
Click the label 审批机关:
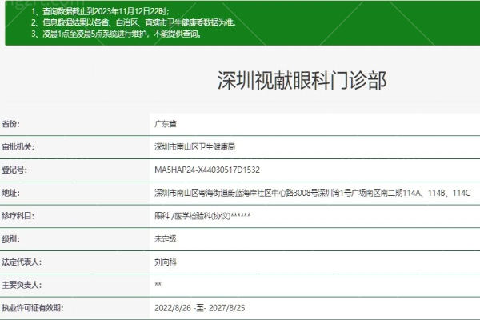(x=18, y=147)
